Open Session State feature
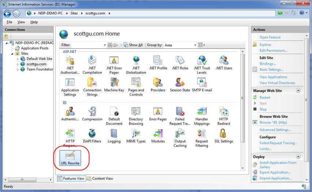The height and width of the screenshot is (192, 312). [x=180, y=85]
